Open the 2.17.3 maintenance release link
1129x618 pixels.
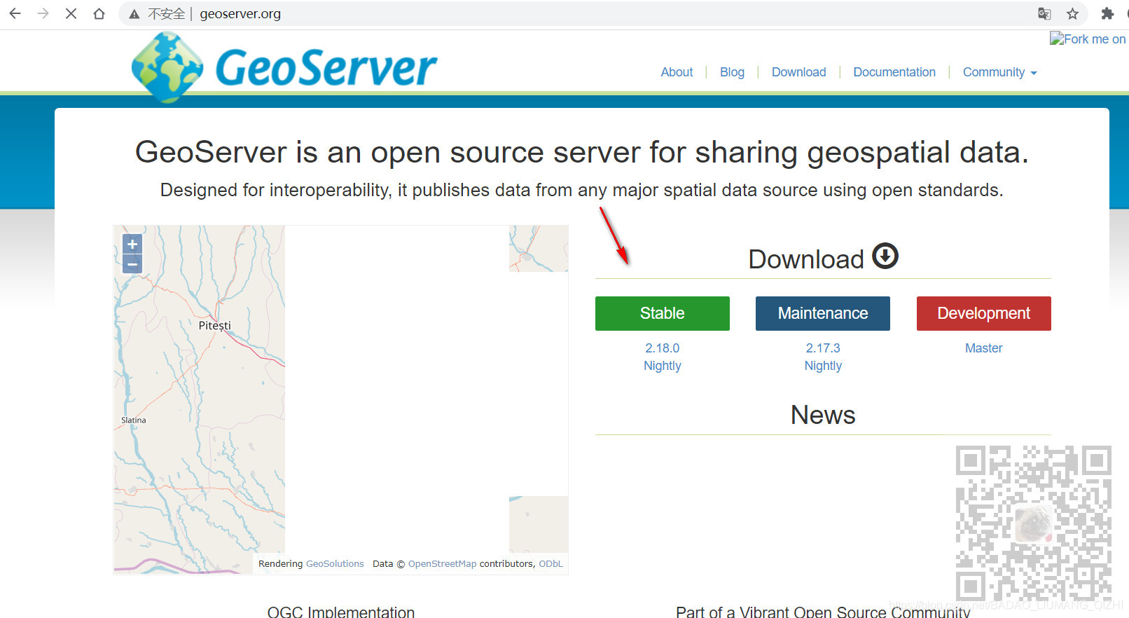coord(823,348)
